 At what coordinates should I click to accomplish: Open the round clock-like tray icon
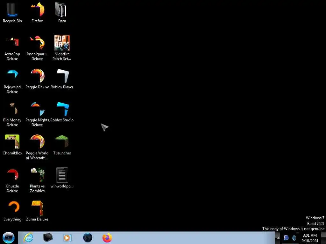click(x=294, y=238)
